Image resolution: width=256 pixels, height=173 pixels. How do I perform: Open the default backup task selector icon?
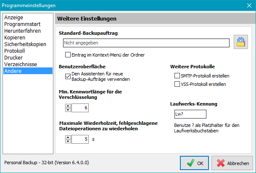[x=240, y=42]
